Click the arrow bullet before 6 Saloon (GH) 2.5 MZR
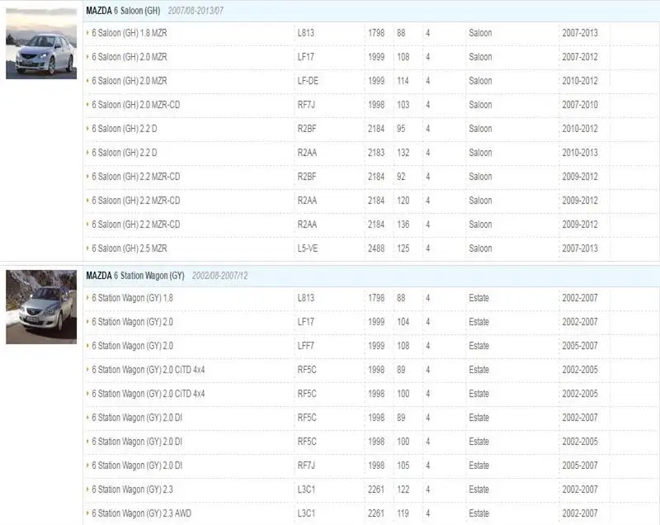Viewport: 660px width, 525px height. (x=87, y=248)
